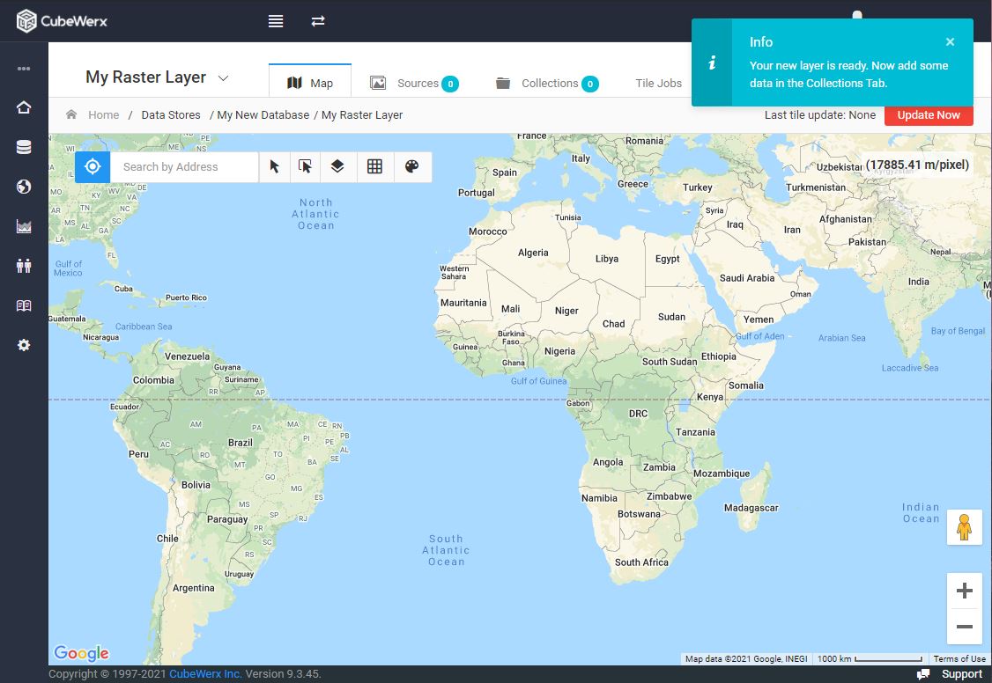Click the 'South Africa' label on the map
Viewport: 992px width, 683px height.
coord(641,562)
